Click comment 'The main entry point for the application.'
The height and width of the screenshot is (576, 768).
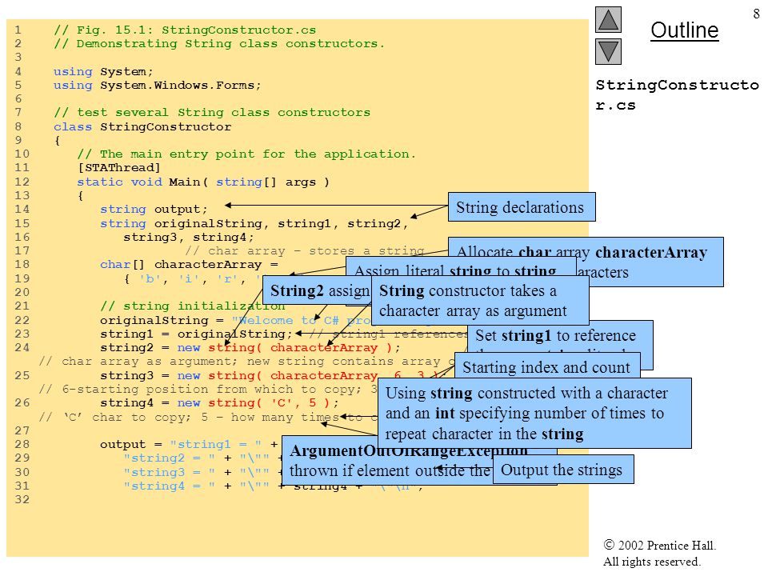[x=258, y=154]
